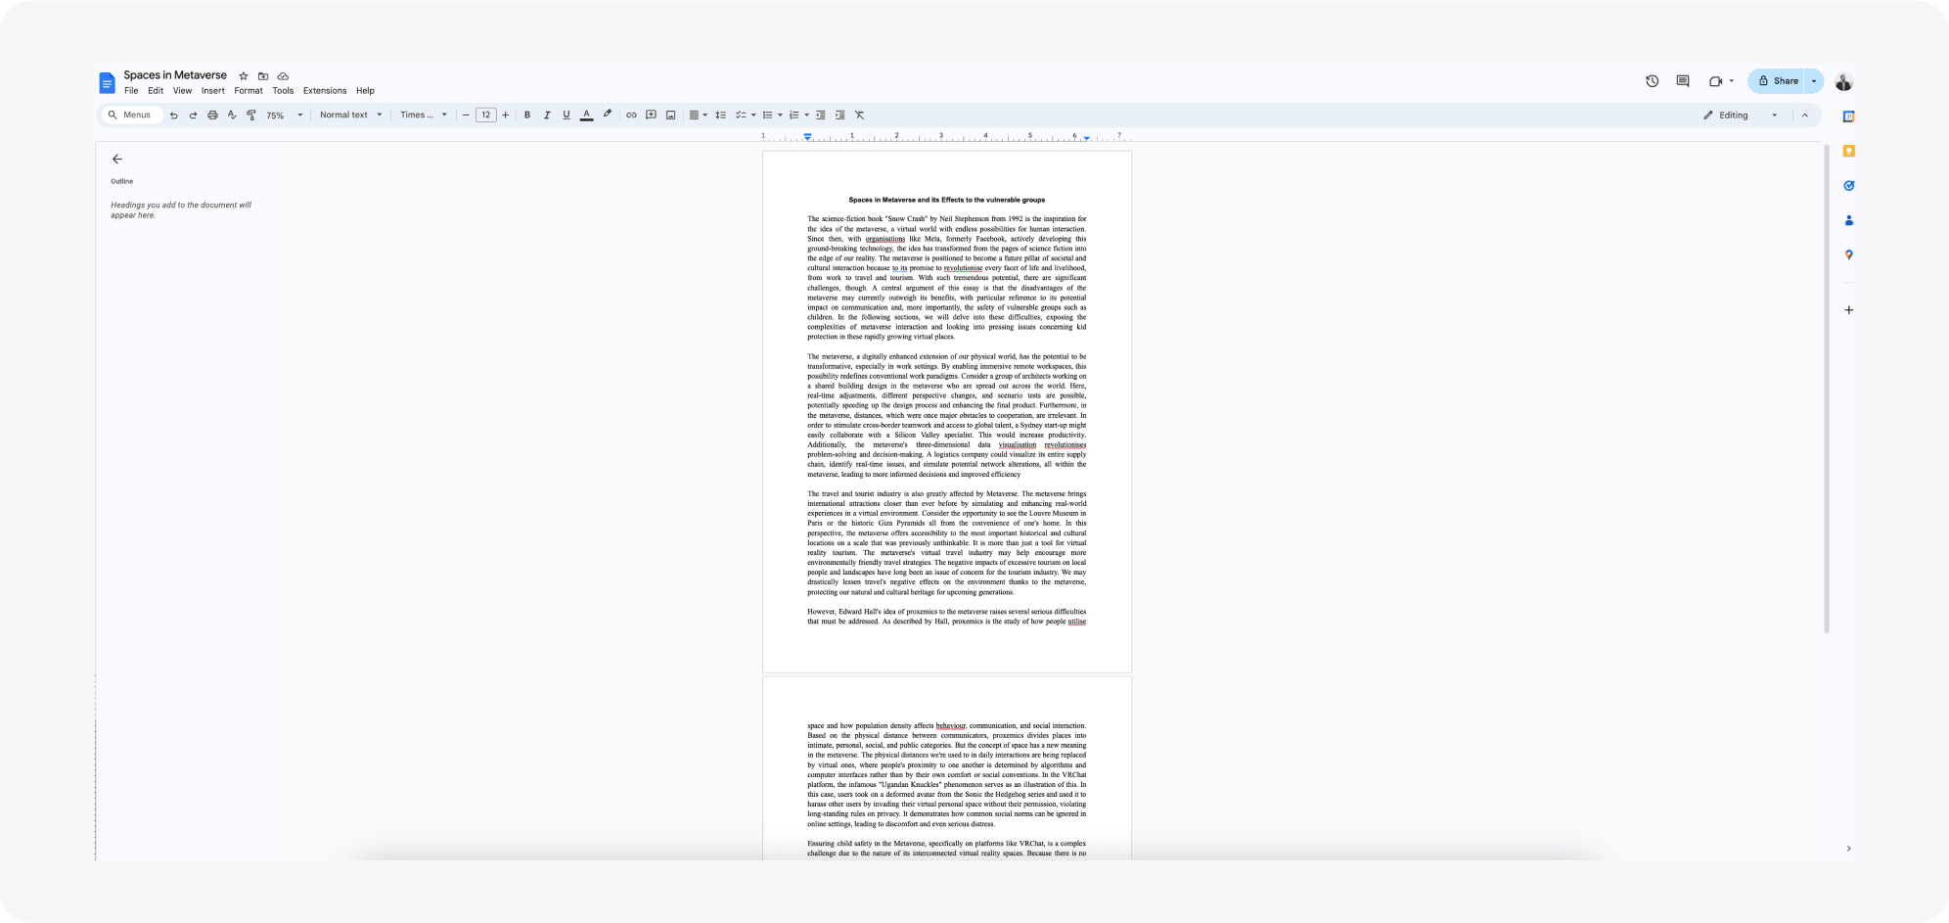Add a comment from the toolbar
Image resolution: width=1949 pixels, height=923 pixels.
tap(651, 115)
